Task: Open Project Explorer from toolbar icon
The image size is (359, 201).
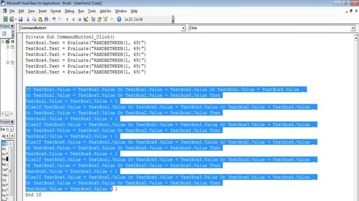Action: (93, 20)
